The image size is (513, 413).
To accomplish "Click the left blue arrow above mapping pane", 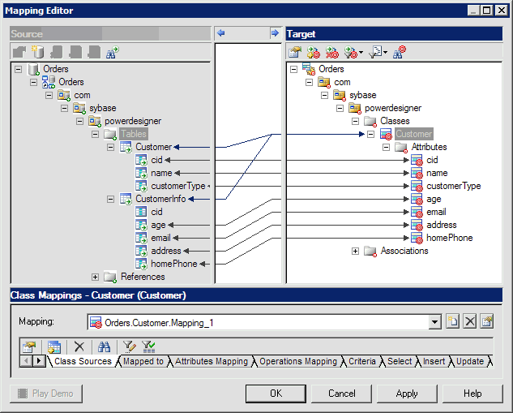I will (220, 32).
